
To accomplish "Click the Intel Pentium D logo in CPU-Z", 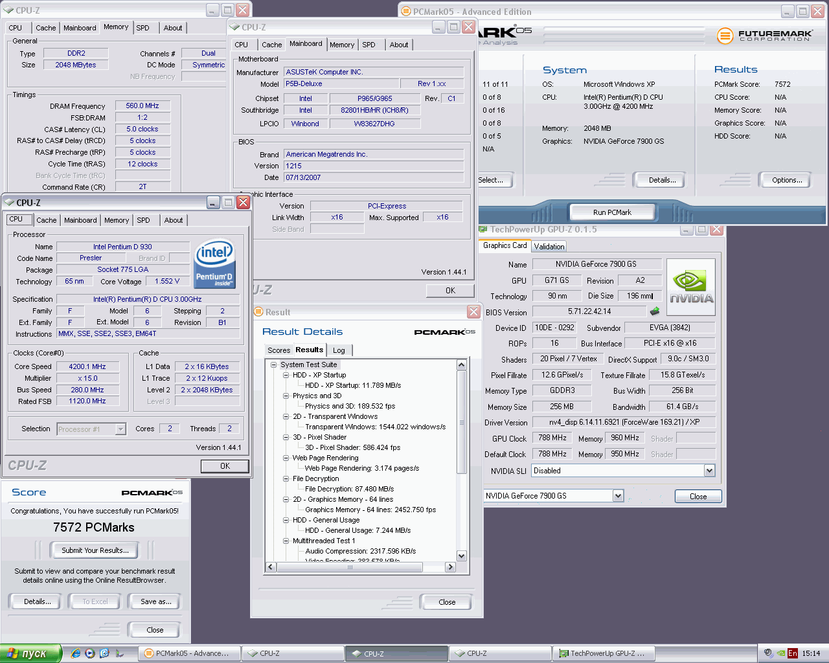I will (x=214, y=264).
